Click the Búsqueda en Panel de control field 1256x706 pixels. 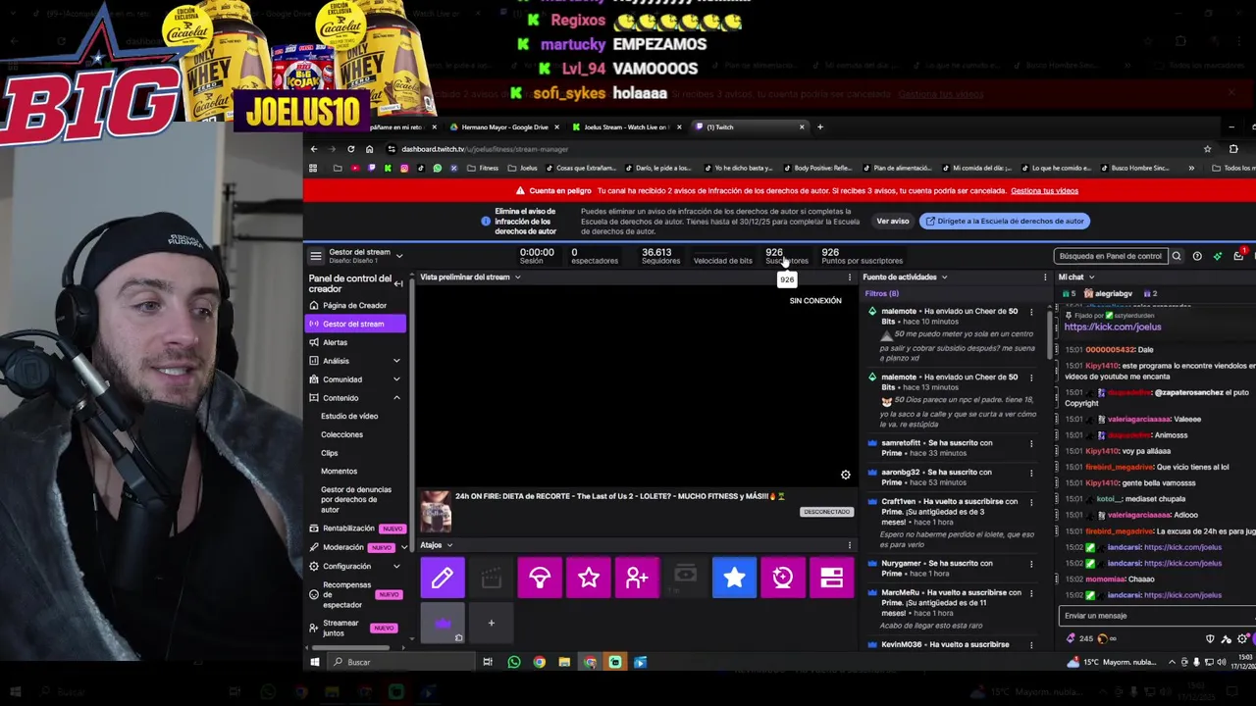1110,256
